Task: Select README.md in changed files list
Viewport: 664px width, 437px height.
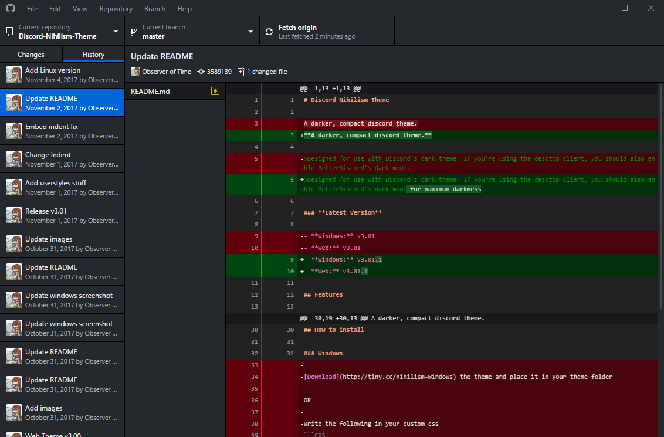Action: click(x=175, y=91)
